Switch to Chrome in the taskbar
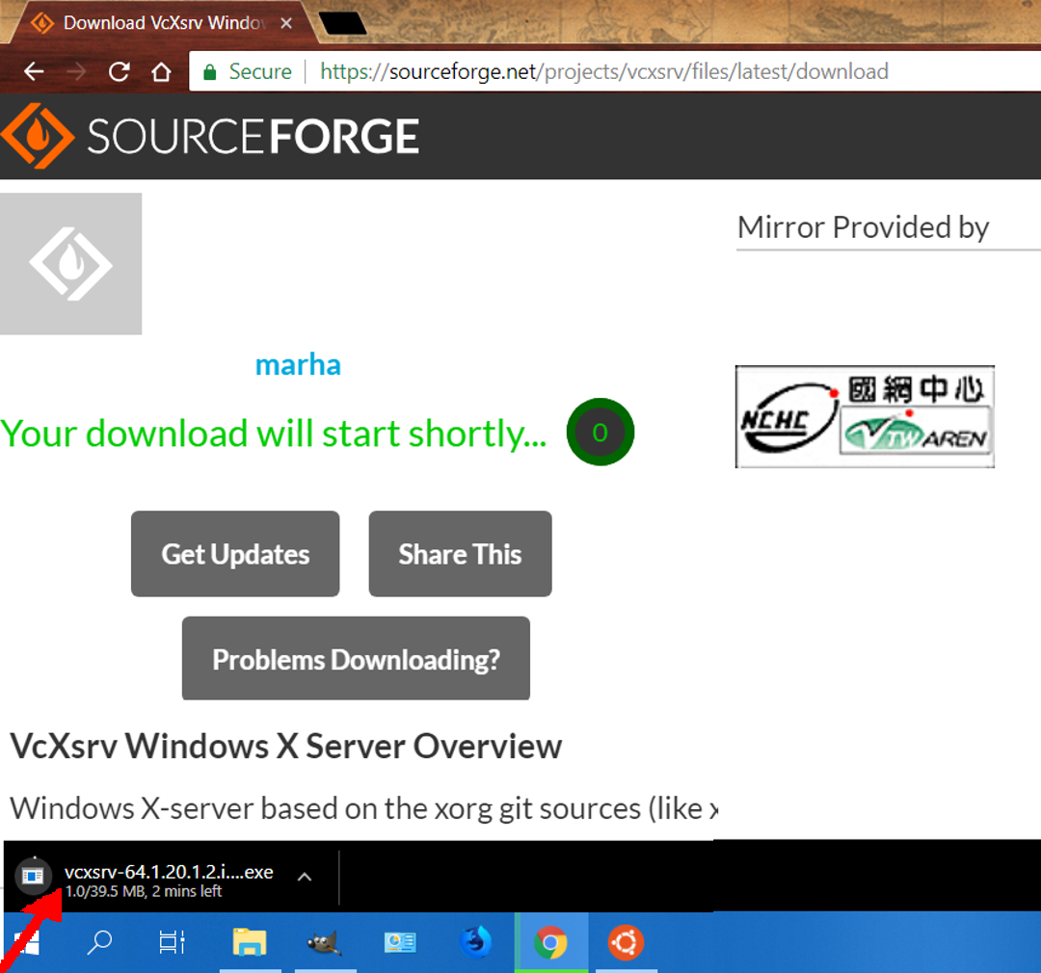This screenshot has width=1041, height=973. (x=551, y=942)
